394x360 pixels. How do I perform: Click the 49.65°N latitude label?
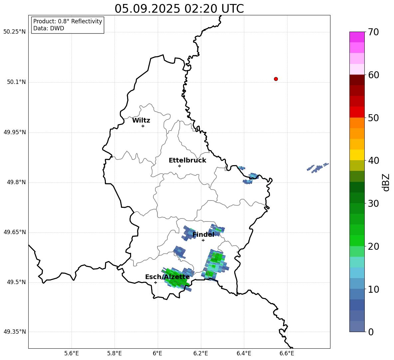tap(14, 232)
